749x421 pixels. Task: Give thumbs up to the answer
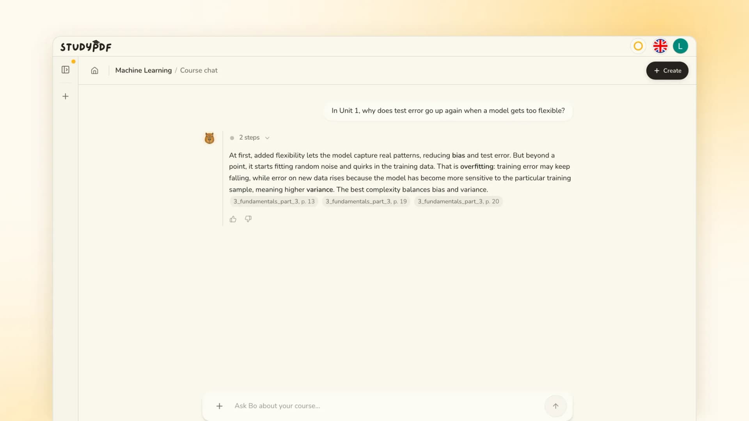[233, 219]
